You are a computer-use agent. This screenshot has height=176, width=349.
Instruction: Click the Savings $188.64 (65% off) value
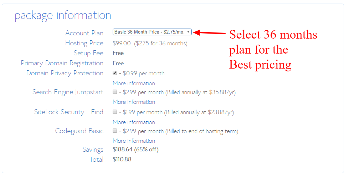(x=135, y=149)
